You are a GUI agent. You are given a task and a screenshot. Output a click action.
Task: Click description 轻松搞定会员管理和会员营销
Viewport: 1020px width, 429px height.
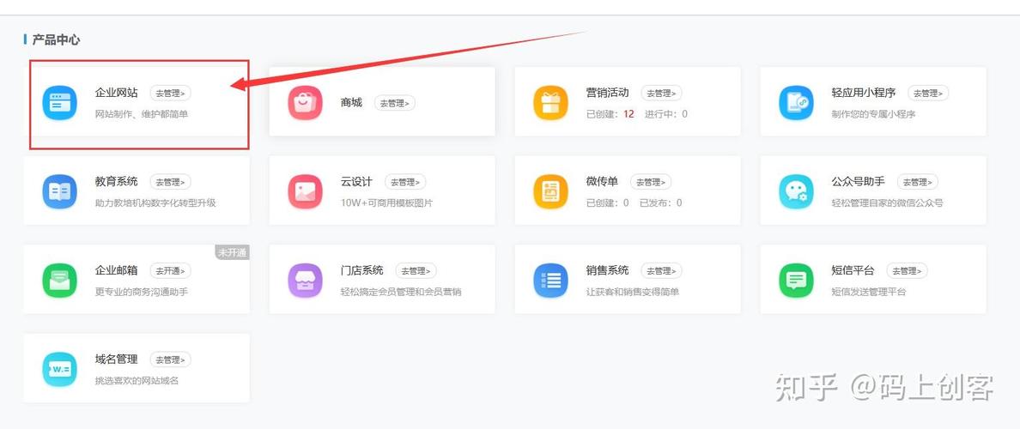[x=401, y=293]
